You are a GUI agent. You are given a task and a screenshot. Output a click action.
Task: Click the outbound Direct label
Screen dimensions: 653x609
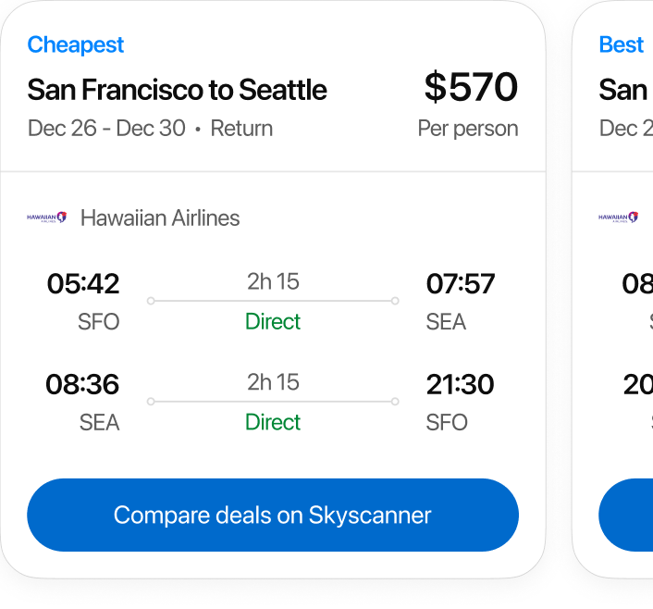[x=273, y=322]
